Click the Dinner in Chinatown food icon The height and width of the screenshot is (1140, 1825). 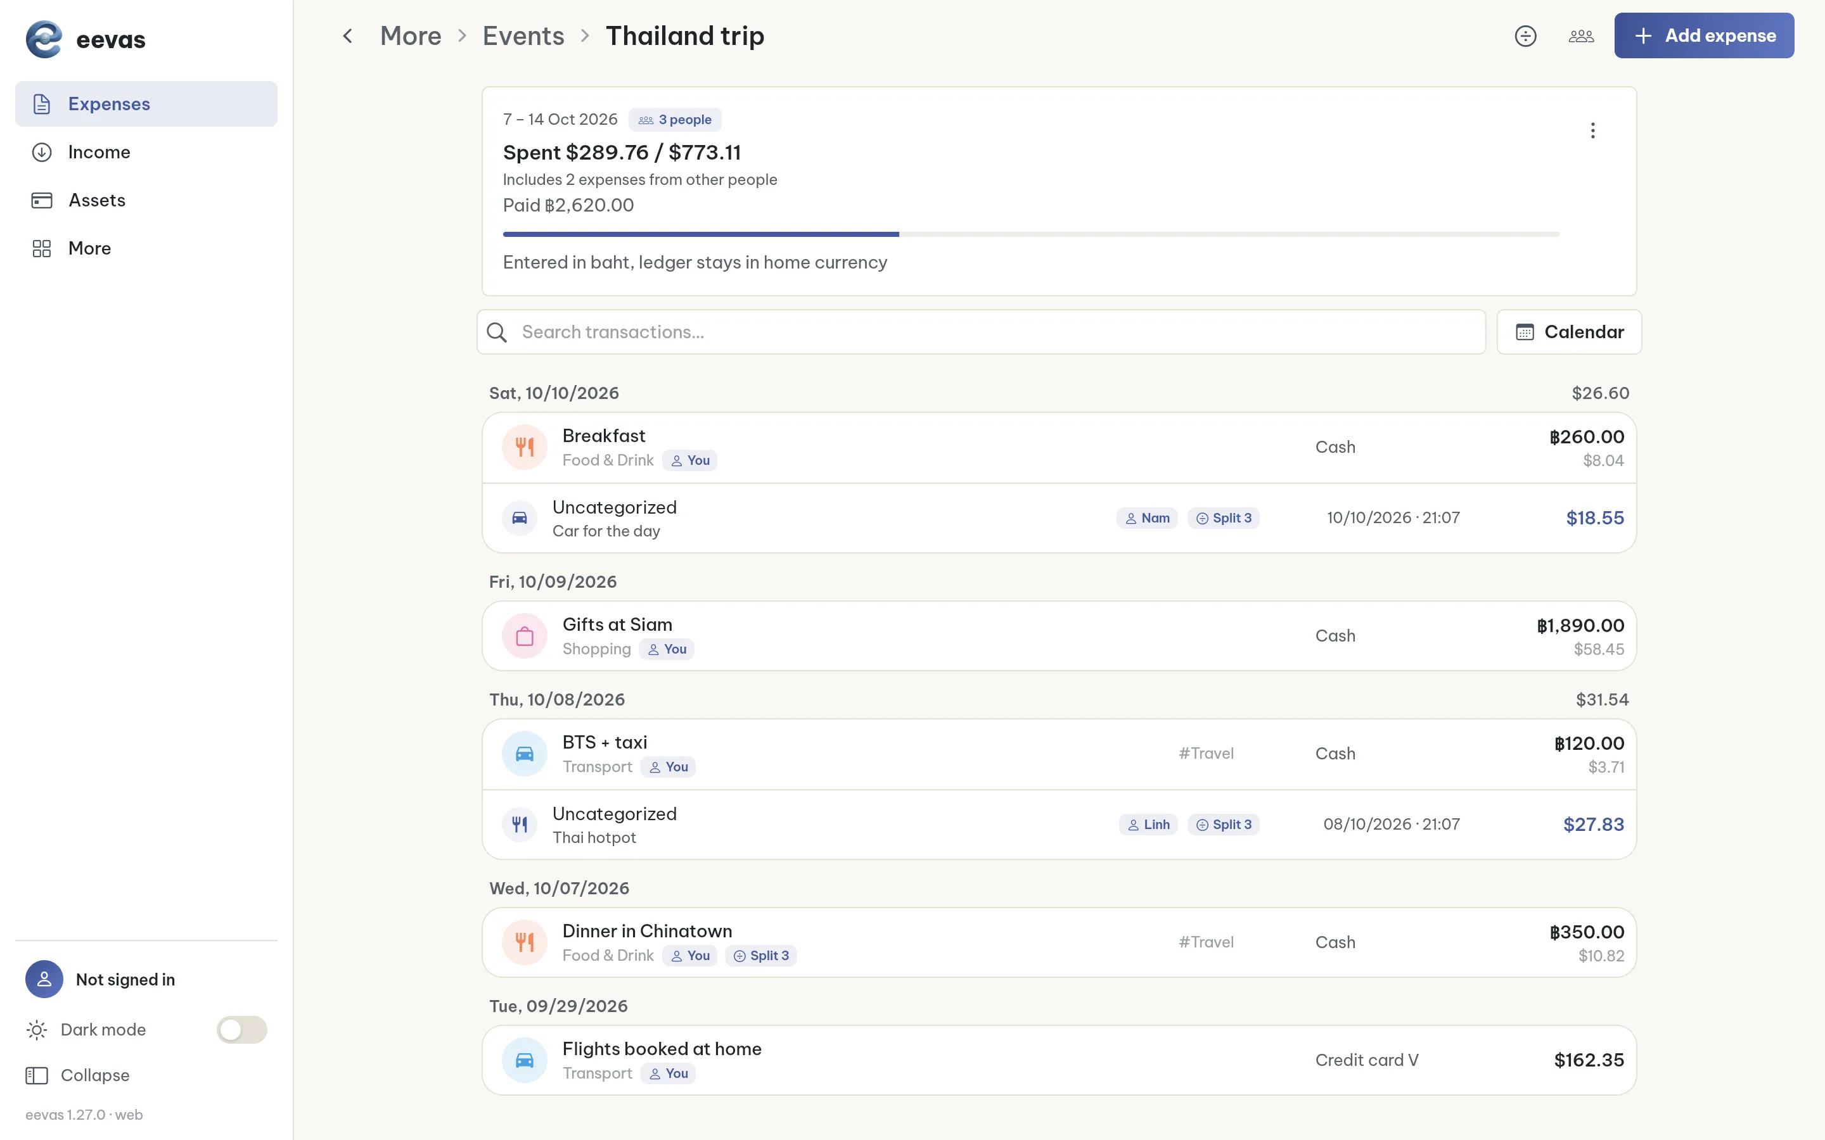pos(524,942)
